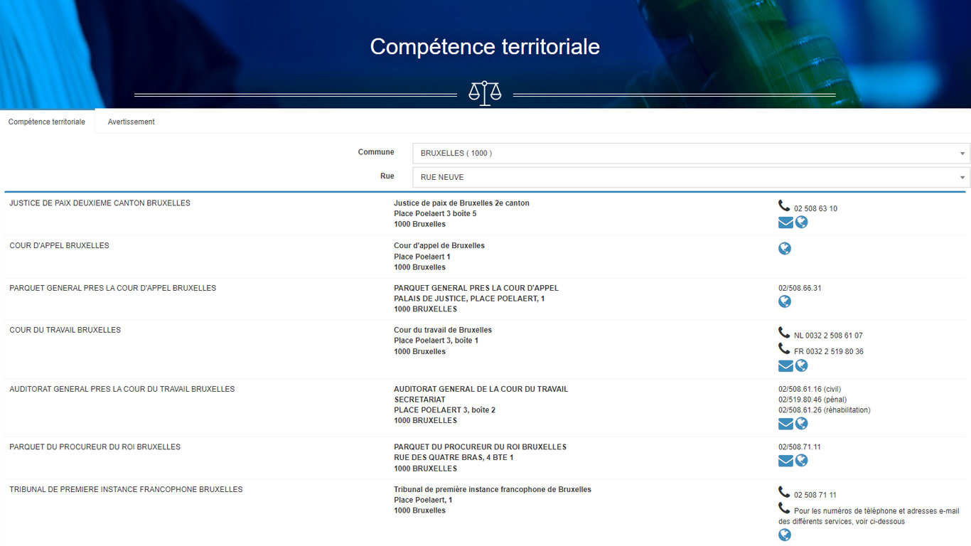Viewport: 971px width, 546px height.
Task: Click scales of justice icon in banner
Action: (485, 93)
